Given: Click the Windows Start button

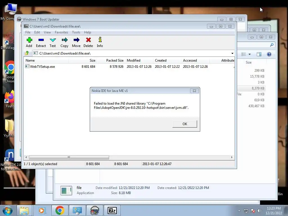Looking at the screenshot, I should (8, 210).
